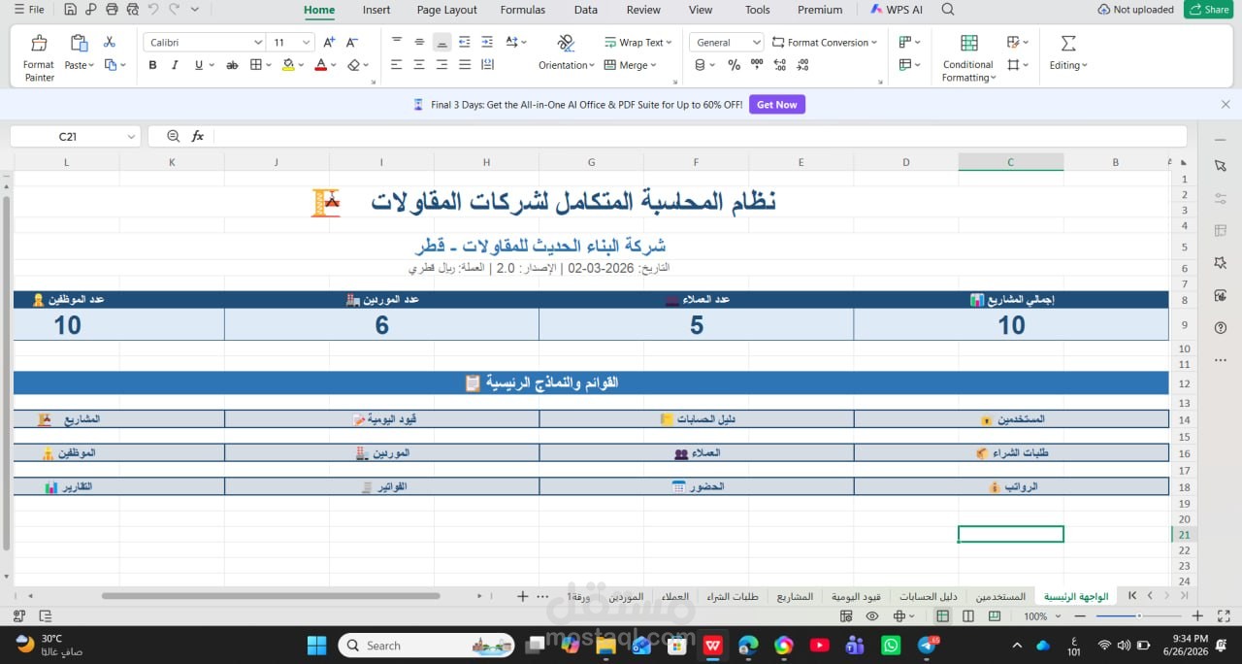The width and height of the screenshot is (1242, 664).
Task: Align text to top of cell
Action: point(396,42)
